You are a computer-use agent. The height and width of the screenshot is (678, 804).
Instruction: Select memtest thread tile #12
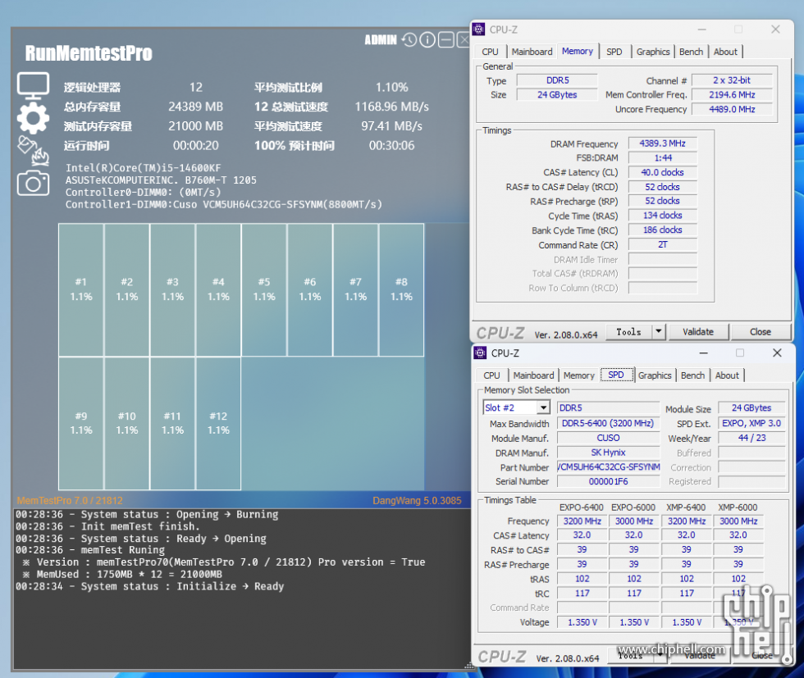[218, 423]
